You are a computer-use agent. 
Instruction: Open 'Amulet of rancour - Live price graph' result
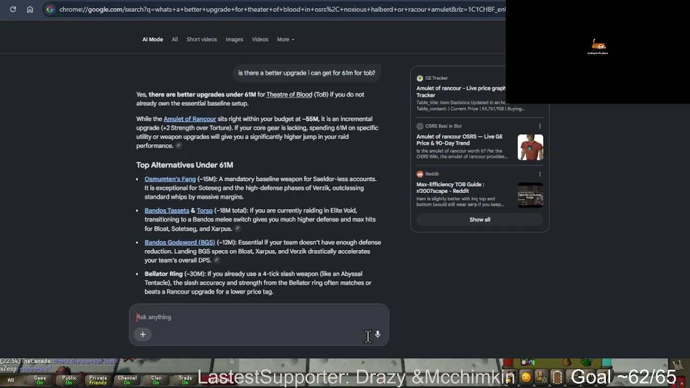point(461,92)
